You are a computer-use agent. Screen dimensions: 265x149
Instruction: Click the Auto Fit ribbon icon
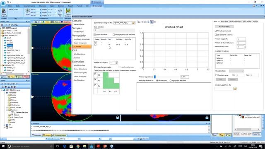[60, 12]
